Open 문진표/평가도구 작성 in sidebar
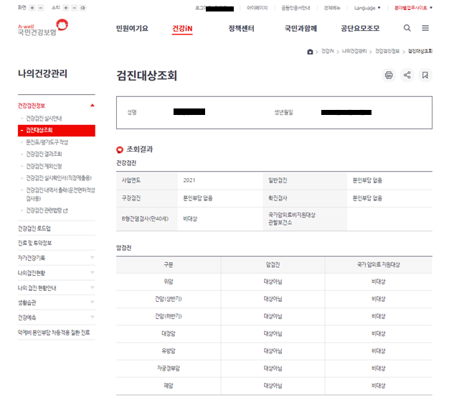Screen dimensions: 459x398 [x=47, y=142]
